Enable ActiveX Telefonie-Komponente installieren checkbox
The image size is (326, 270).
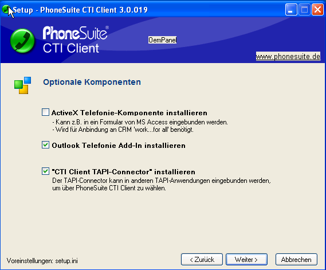coord(45,112)
